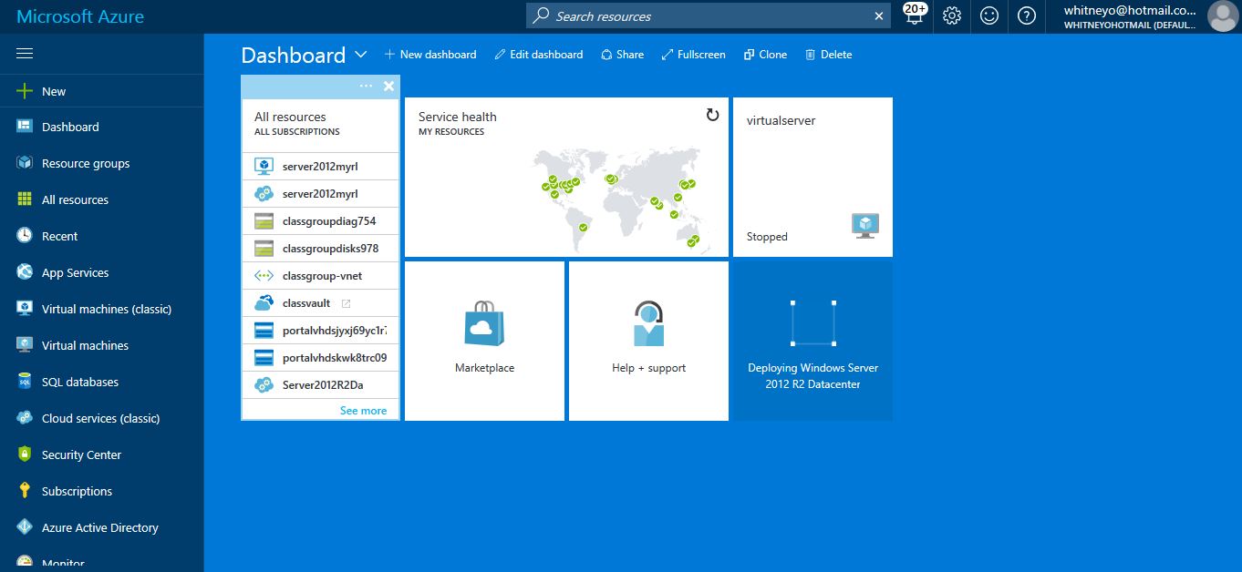1242x572 pixels.
Task: Click the New dashboard button
Action: click(x=430, y=55)
